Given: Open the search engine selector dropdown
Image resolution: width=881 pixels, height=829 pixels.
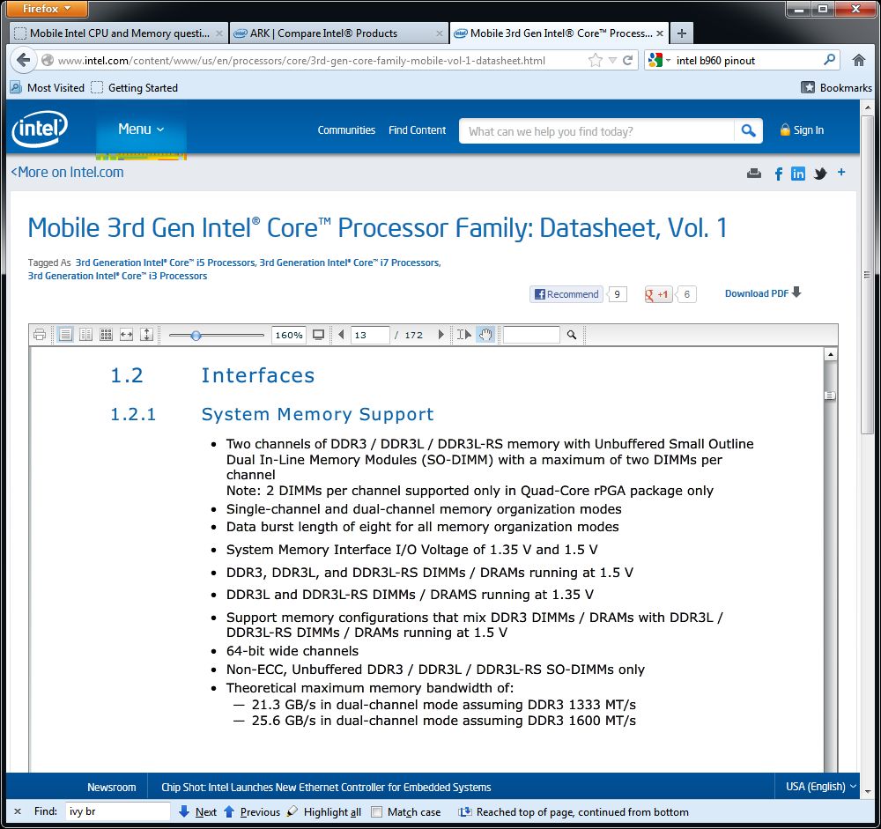Looking at the screenshot, I should pyautogui.click(x=659, y=60).
